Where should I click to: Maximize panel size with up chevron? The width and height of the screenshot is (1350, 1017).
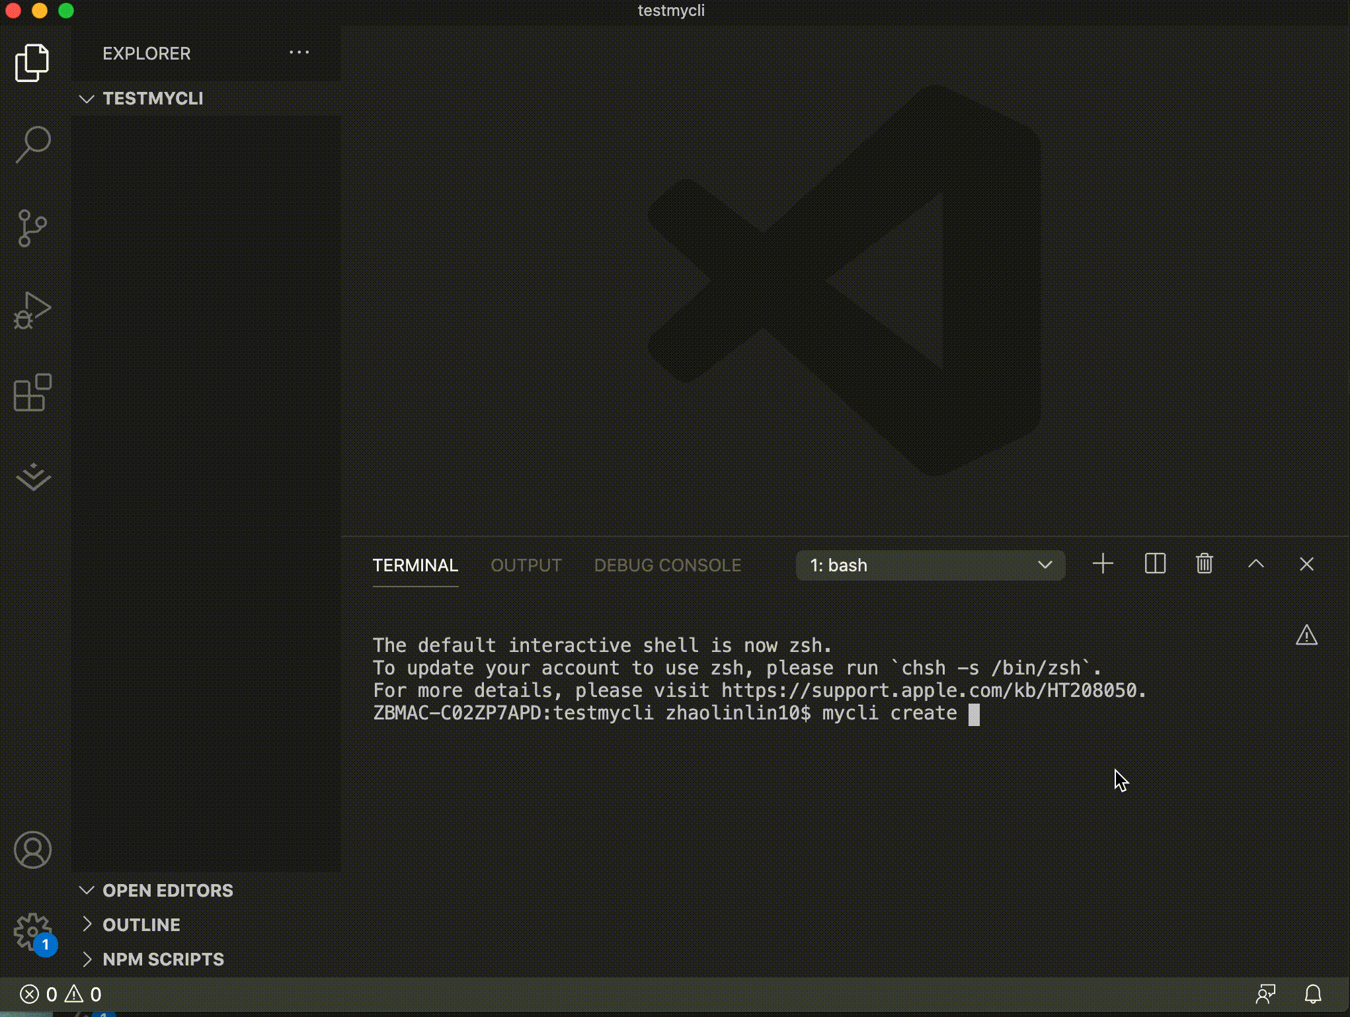[x=1256, y=564]
